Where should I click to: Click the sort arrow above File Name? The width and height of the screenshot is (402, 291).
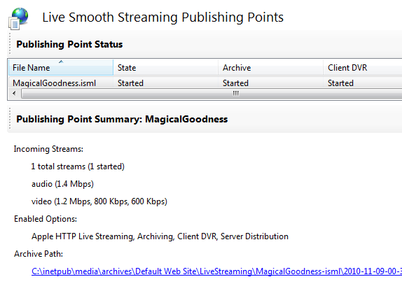point(61,62)
